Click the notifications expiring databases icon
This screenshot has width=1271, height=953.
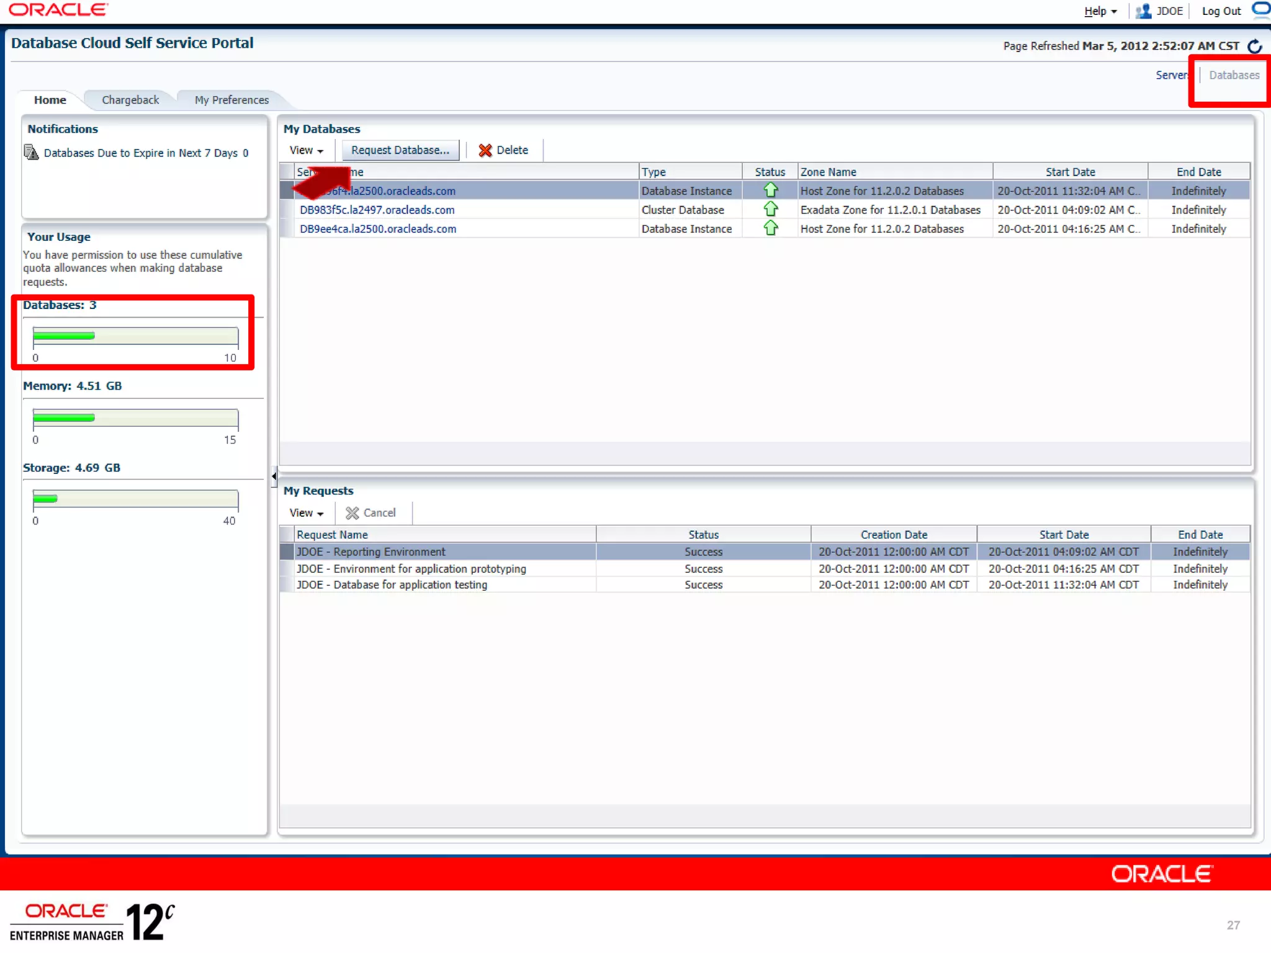tap(31, 152)
